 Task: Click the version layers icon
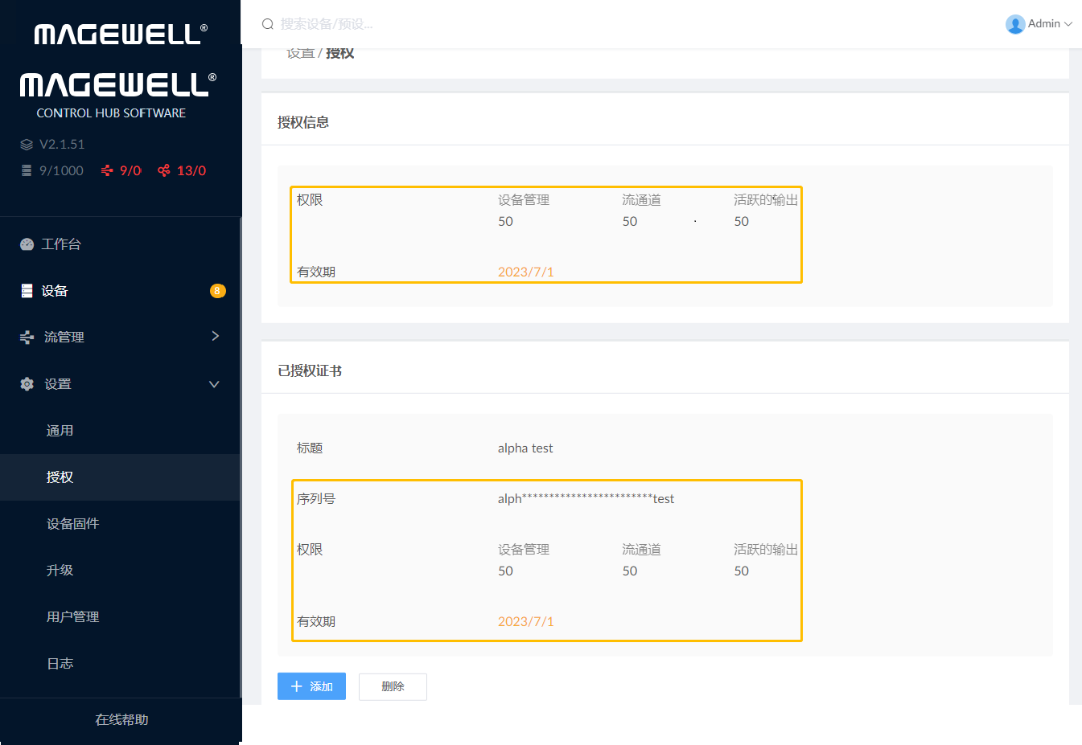click(x=27, y=145)
